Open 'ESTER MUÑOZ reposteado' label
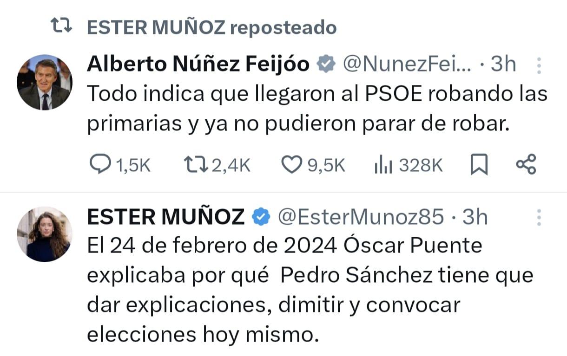The image size is (567, 356). tap(211, 28)
